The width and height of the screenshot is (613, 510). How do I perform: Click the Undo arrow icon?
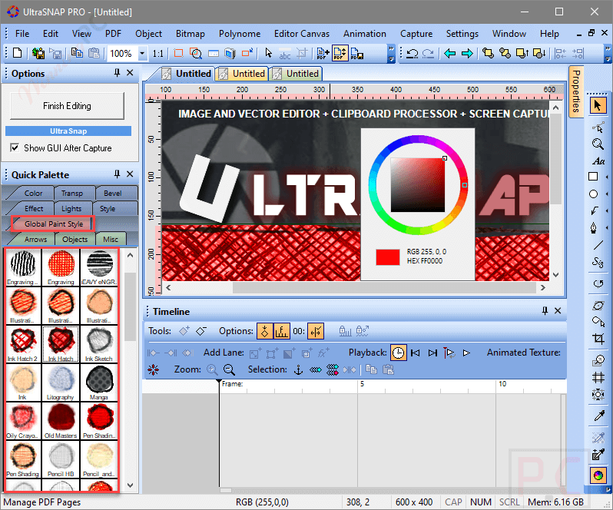coord(412,53)
